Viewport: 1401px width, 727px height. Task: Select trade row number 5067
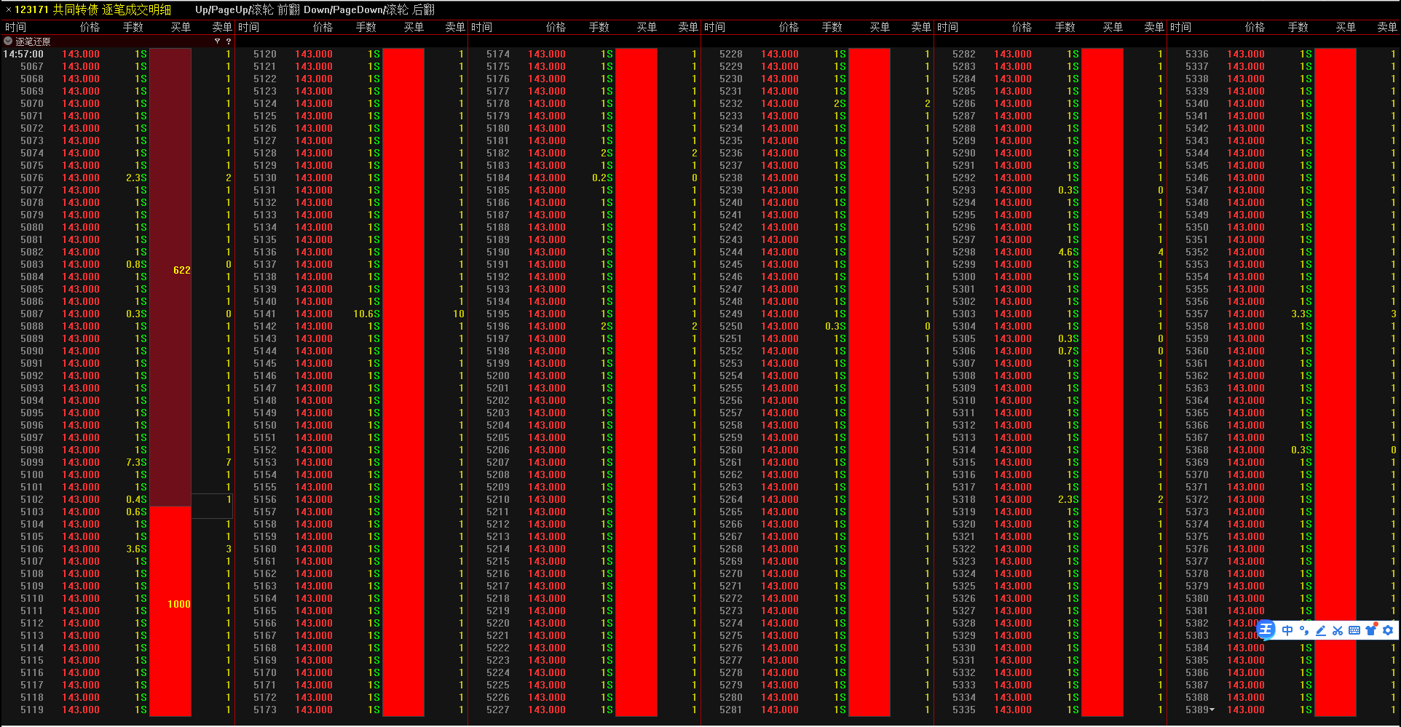tap(32, 66)
